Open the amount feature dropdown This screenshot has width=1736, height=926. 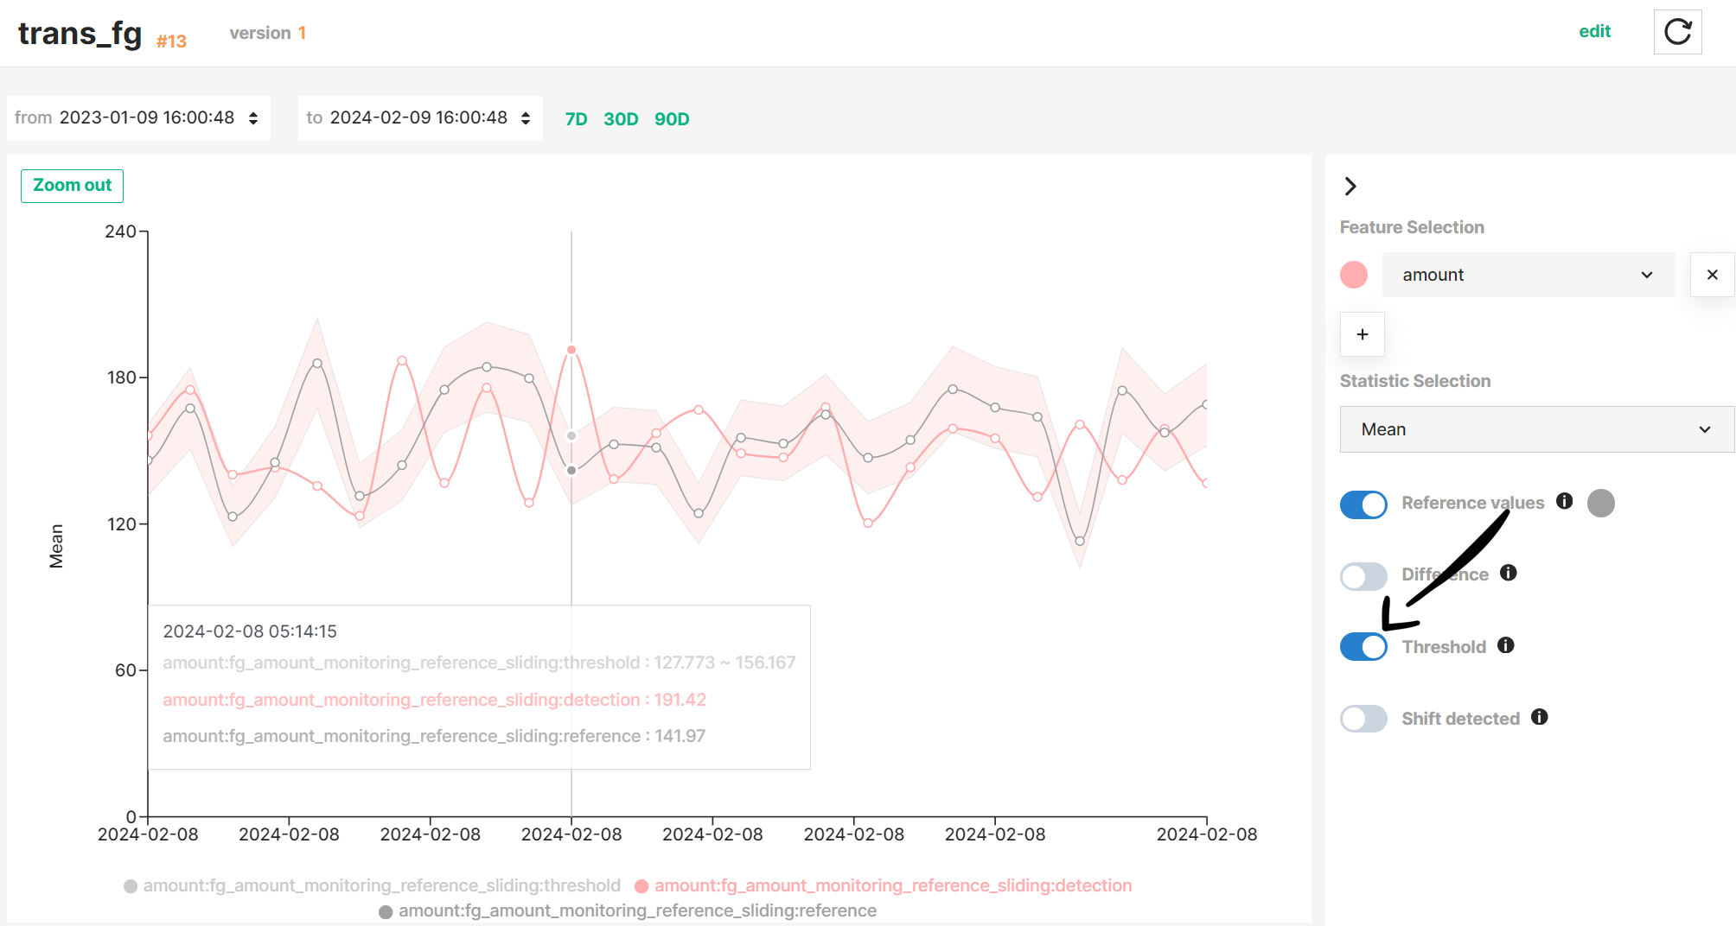1528,275
